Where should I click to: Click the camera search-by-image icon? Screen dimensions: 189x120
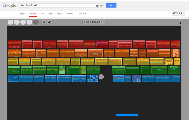[97, 5]
